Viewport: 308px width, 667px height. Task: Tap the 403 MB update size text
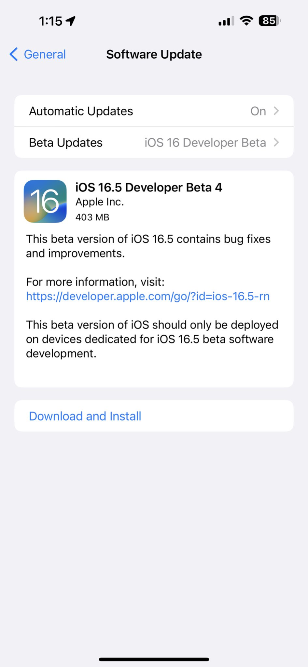92,217
